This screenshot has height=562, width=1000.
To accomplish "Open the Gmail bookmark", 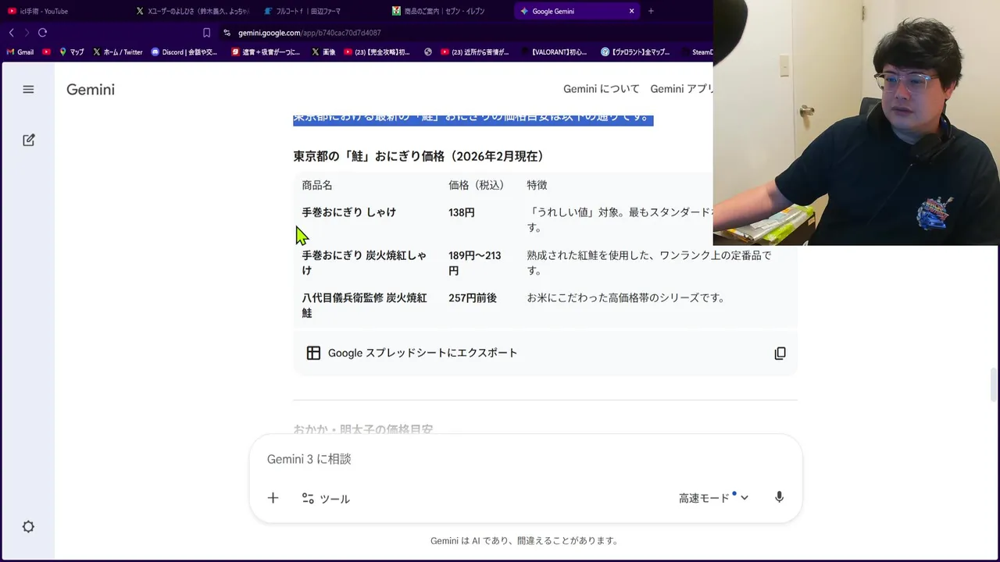I will pos(20,52).
